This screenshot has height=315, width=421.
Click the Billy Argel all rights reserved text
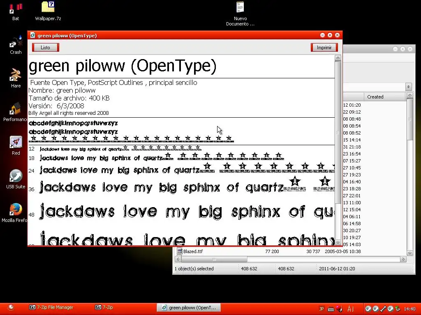(69, 113)
